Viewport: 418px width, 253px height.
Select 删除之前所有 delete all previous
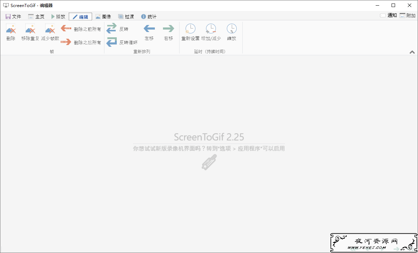coord(81,29)
